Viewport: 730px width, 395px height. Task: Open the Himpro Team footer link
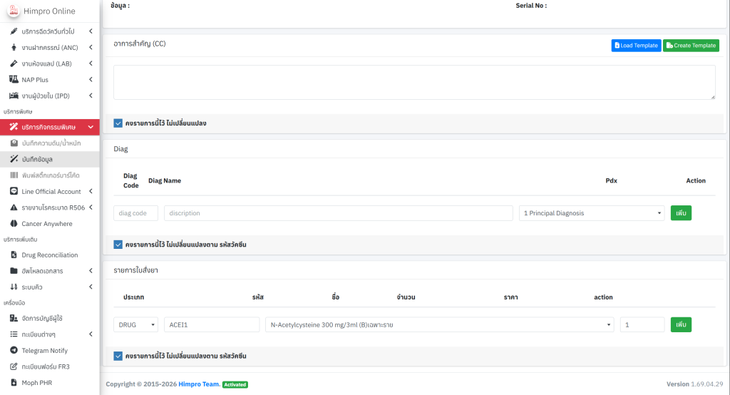(200, 384)
